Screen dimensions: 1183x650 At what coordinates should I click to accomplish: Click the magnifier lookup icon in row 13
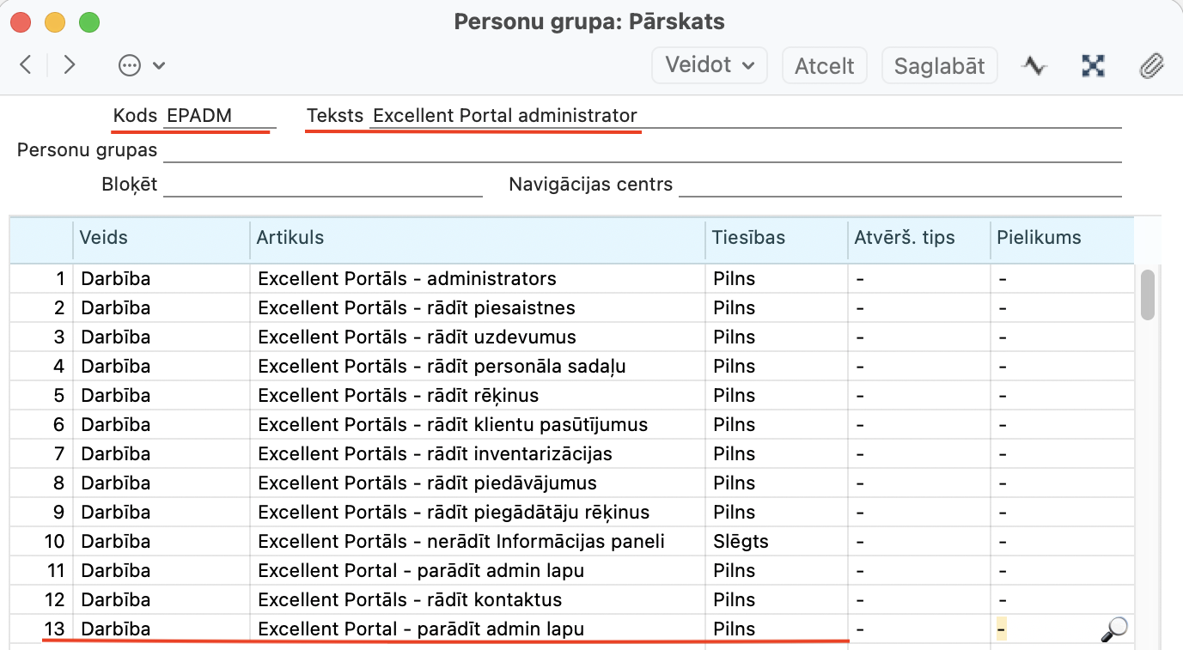click(x=1113, y=629)
